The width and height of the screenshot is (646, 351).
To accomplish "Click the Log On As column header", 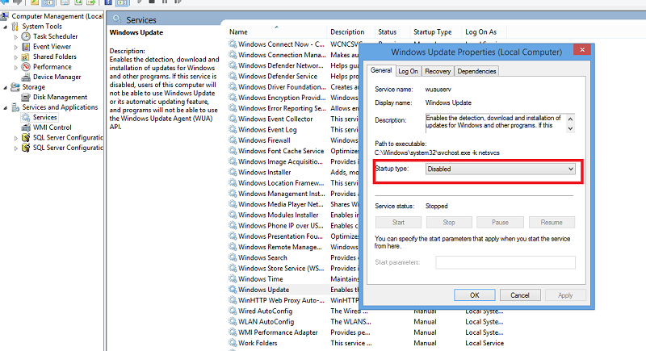I will (484, 31).
